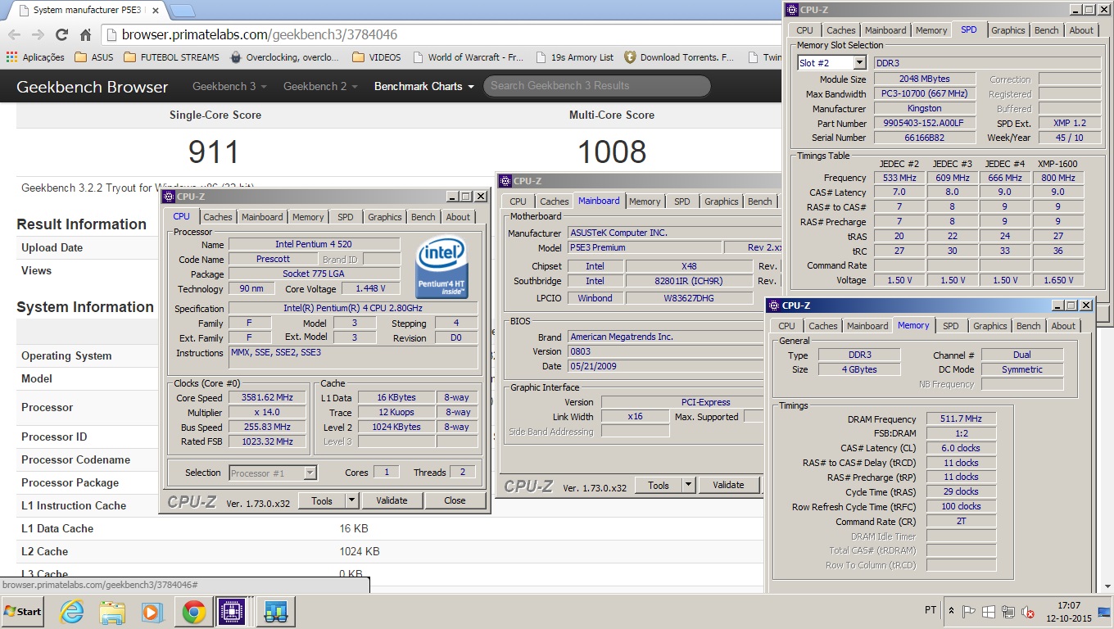This screenshot has width=1114, height=629.
Task: Click the Windows 10 upgrade tray icon
Action: click(989, 611)
